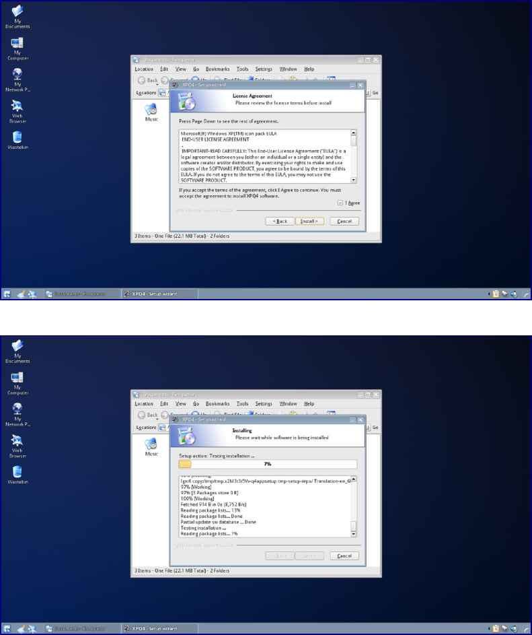Open Web Browser icon on desktop with License Agreement
This screenshot has width=532, height=635.
pyautogui.click(x=17, y=112)
